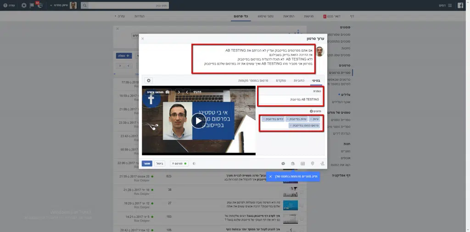
Task: Click the small clock icon near publish
Action: 194,163
